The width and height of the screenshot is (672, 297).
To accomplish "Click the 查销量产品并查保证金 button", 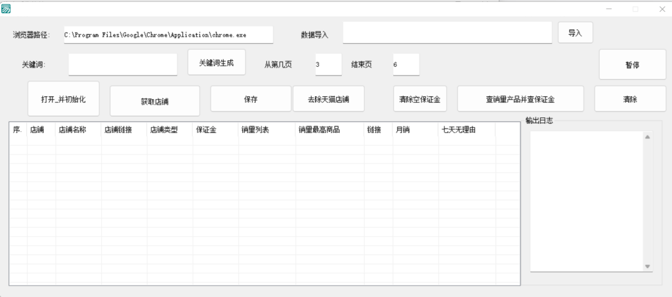I will pyautogui.click(x=520, y=99).
